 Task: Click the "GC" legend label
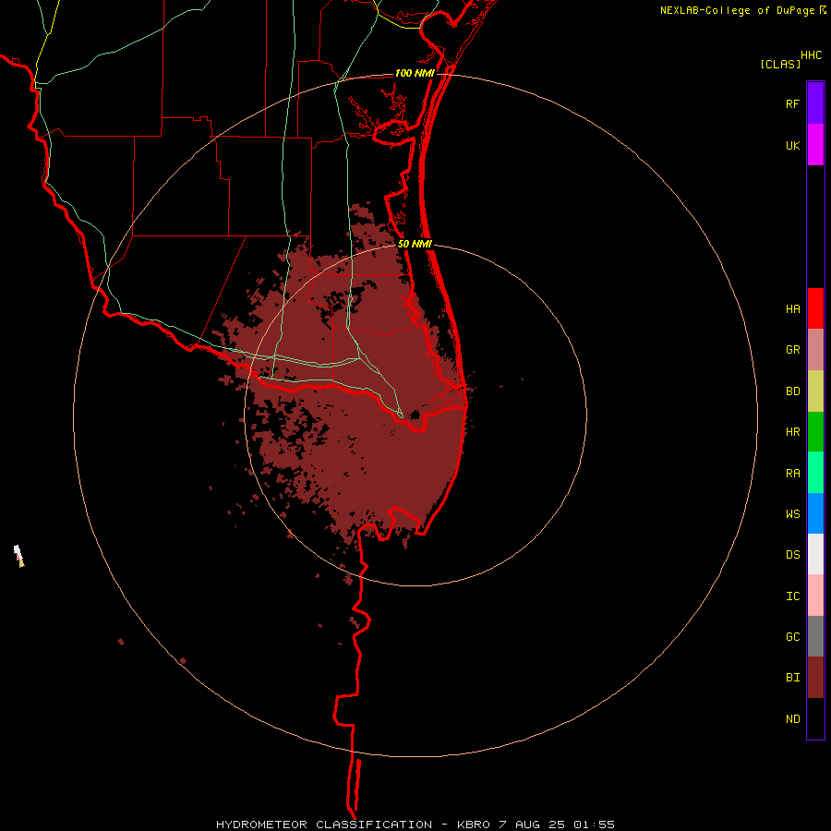point(792,637)
